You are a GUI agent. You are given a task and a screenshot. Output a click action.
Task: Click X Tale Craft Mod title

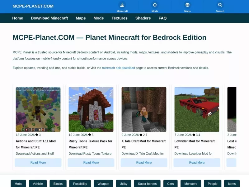(x=143, y=144)
